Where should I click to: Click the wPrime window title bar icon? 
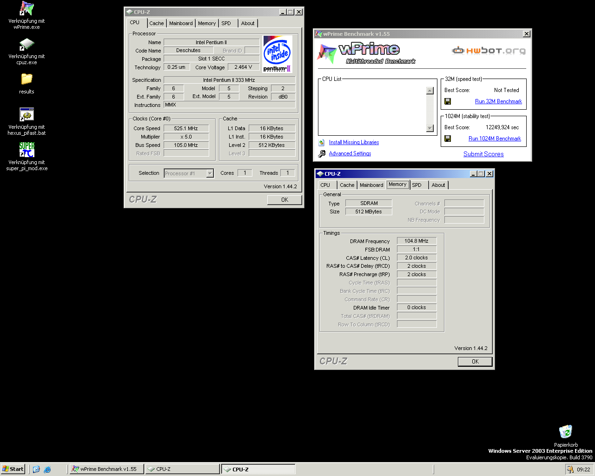coord(318,34)
